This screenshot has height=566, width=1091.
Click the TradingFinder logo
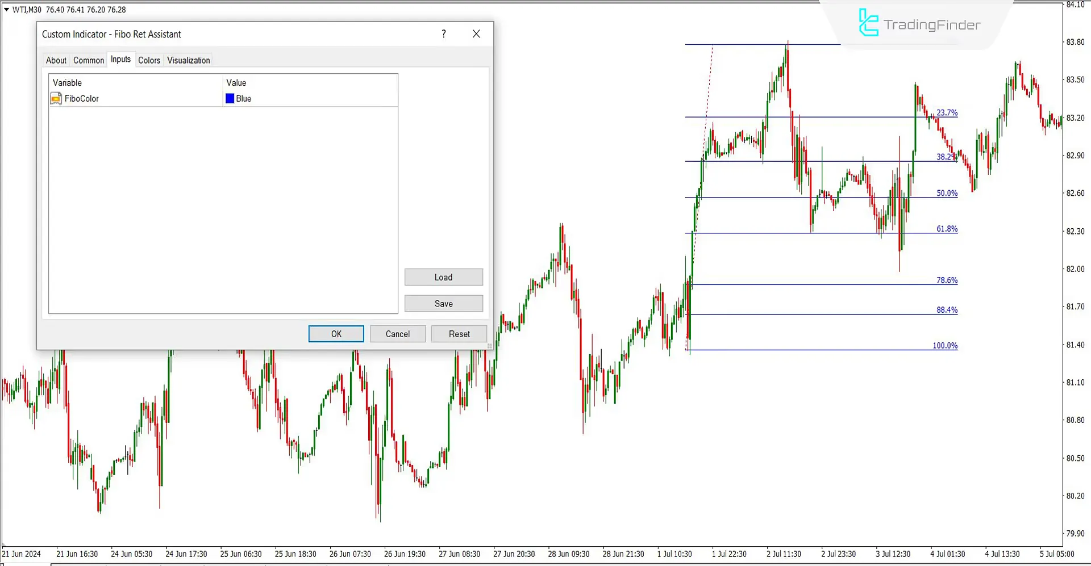tap(919, 24)
